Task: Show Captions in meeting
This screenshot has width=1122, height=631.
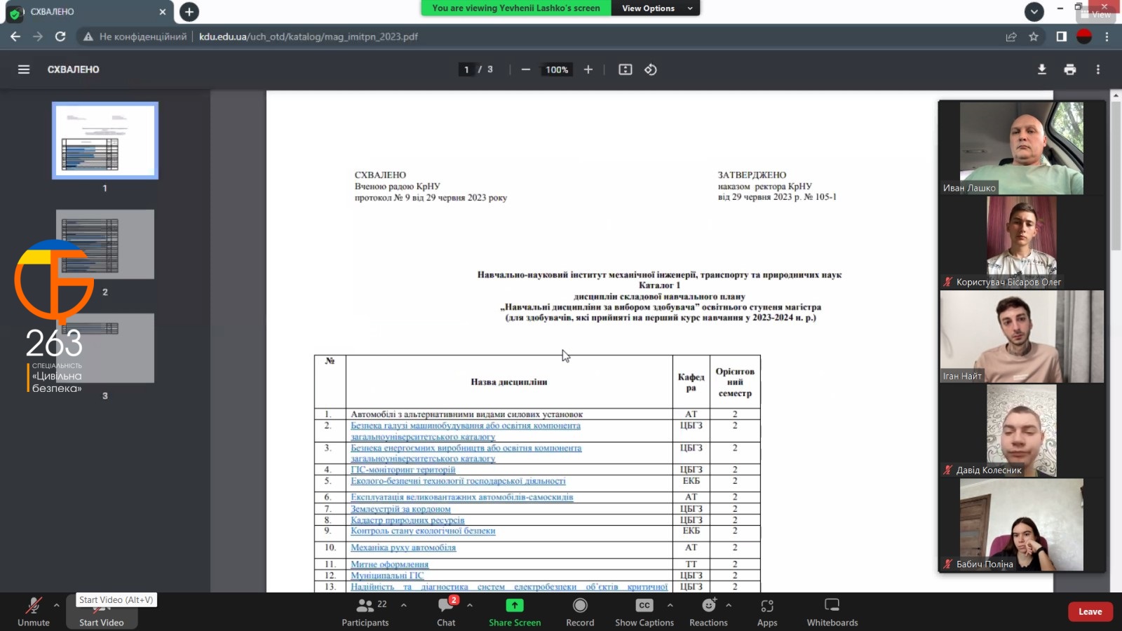Action: [x=644, y=612]
